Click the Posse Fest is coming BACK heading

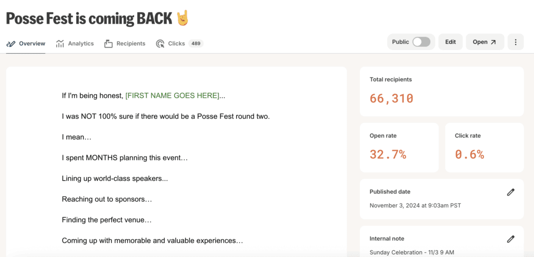point(89,19)
